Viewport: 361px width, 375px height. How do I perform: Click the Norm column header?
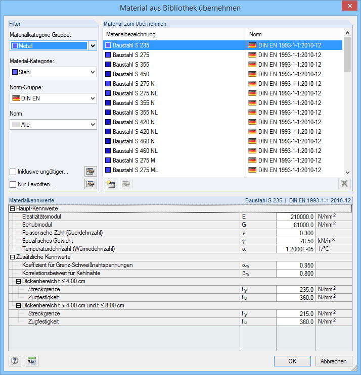click(294, 34)
